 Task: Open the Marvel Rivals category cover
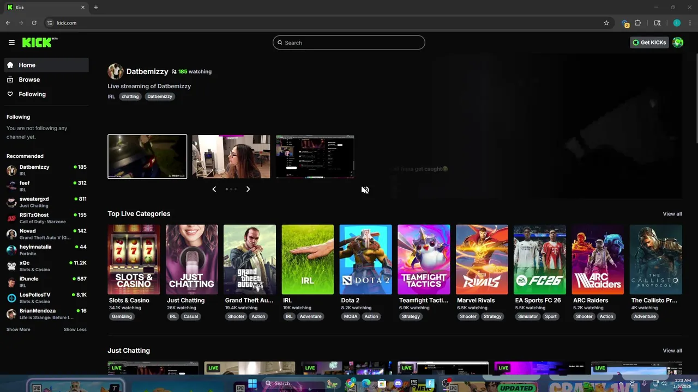click(x=482, y=260)
